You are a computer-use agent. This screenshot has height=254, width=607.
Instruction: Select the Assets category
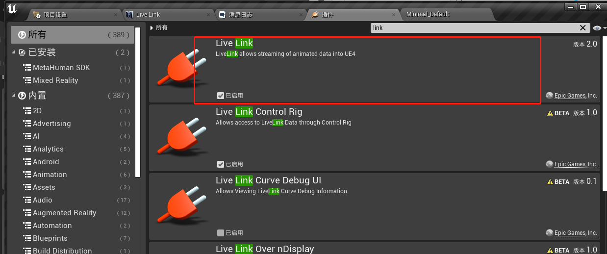point(74,187)
